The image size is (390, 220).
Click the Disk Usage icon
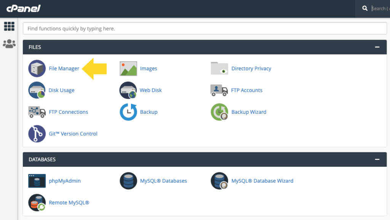37,90
